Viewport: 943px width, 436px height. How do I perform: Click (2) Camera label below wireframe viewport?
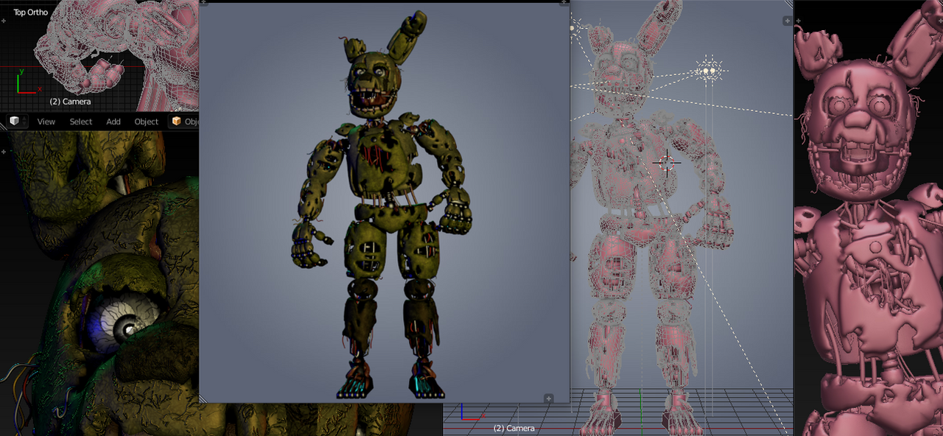click(514, 428)
